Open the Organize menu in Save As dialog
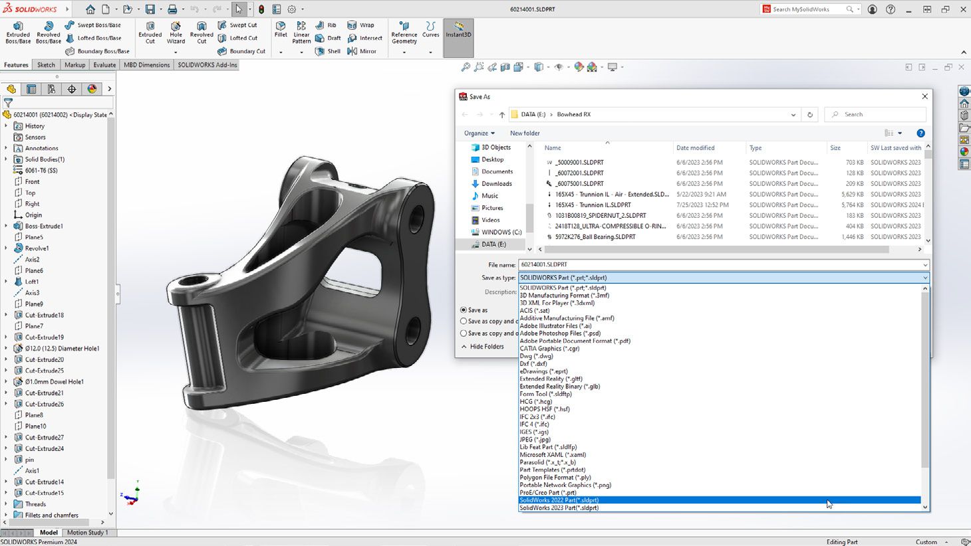The width and height of the screenshot is (971, 546). point(479,133)
